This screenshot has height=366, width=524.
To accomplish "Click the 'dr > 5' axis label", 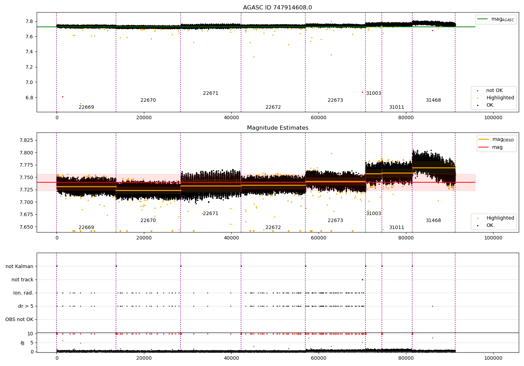I will pos(26,306).
